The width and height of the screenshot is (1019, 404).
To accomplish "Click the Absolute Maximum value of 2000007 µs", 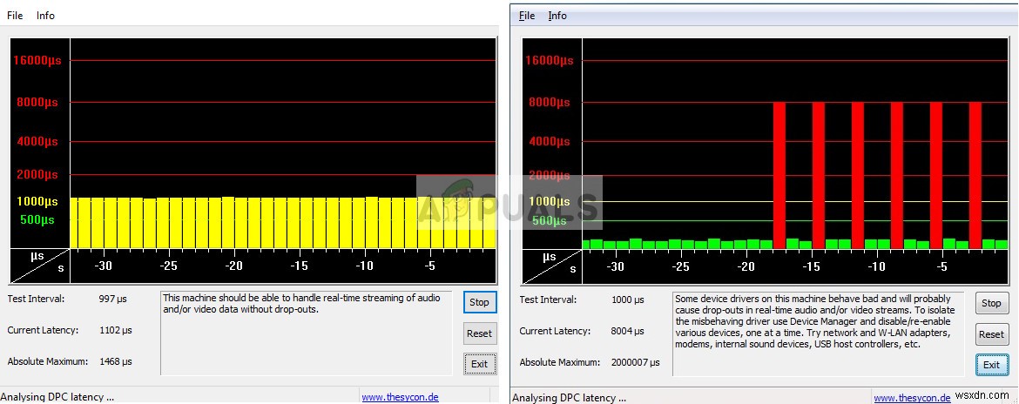I will tap(633, 362).
